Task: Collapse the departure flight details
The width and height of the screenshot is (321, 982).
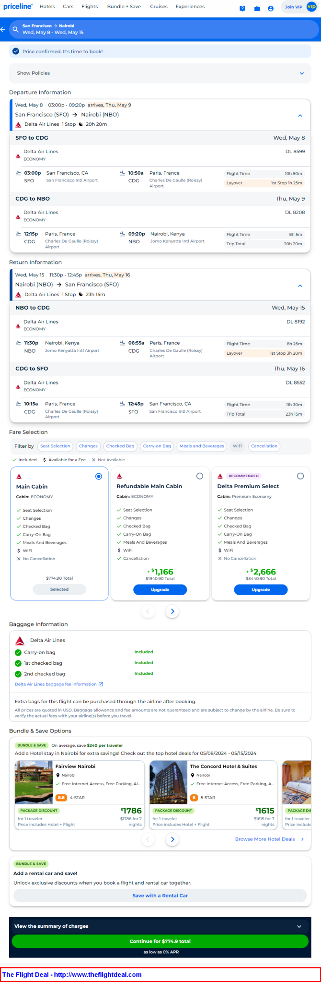Action: [x=300, y=115]
